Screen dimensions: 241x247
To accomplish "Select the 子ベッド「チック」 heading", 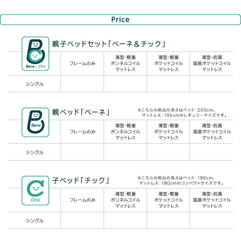I will 81,180.
